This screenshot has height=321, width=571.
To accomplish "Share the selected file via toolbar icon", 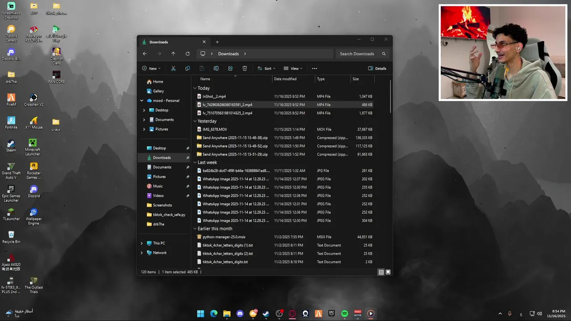I will [230, 68].
